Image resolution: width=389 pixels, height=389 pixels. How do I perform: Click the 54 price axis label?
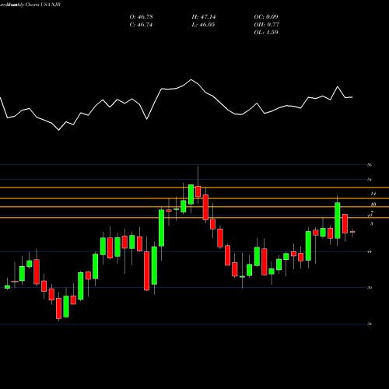click(370, 179)
